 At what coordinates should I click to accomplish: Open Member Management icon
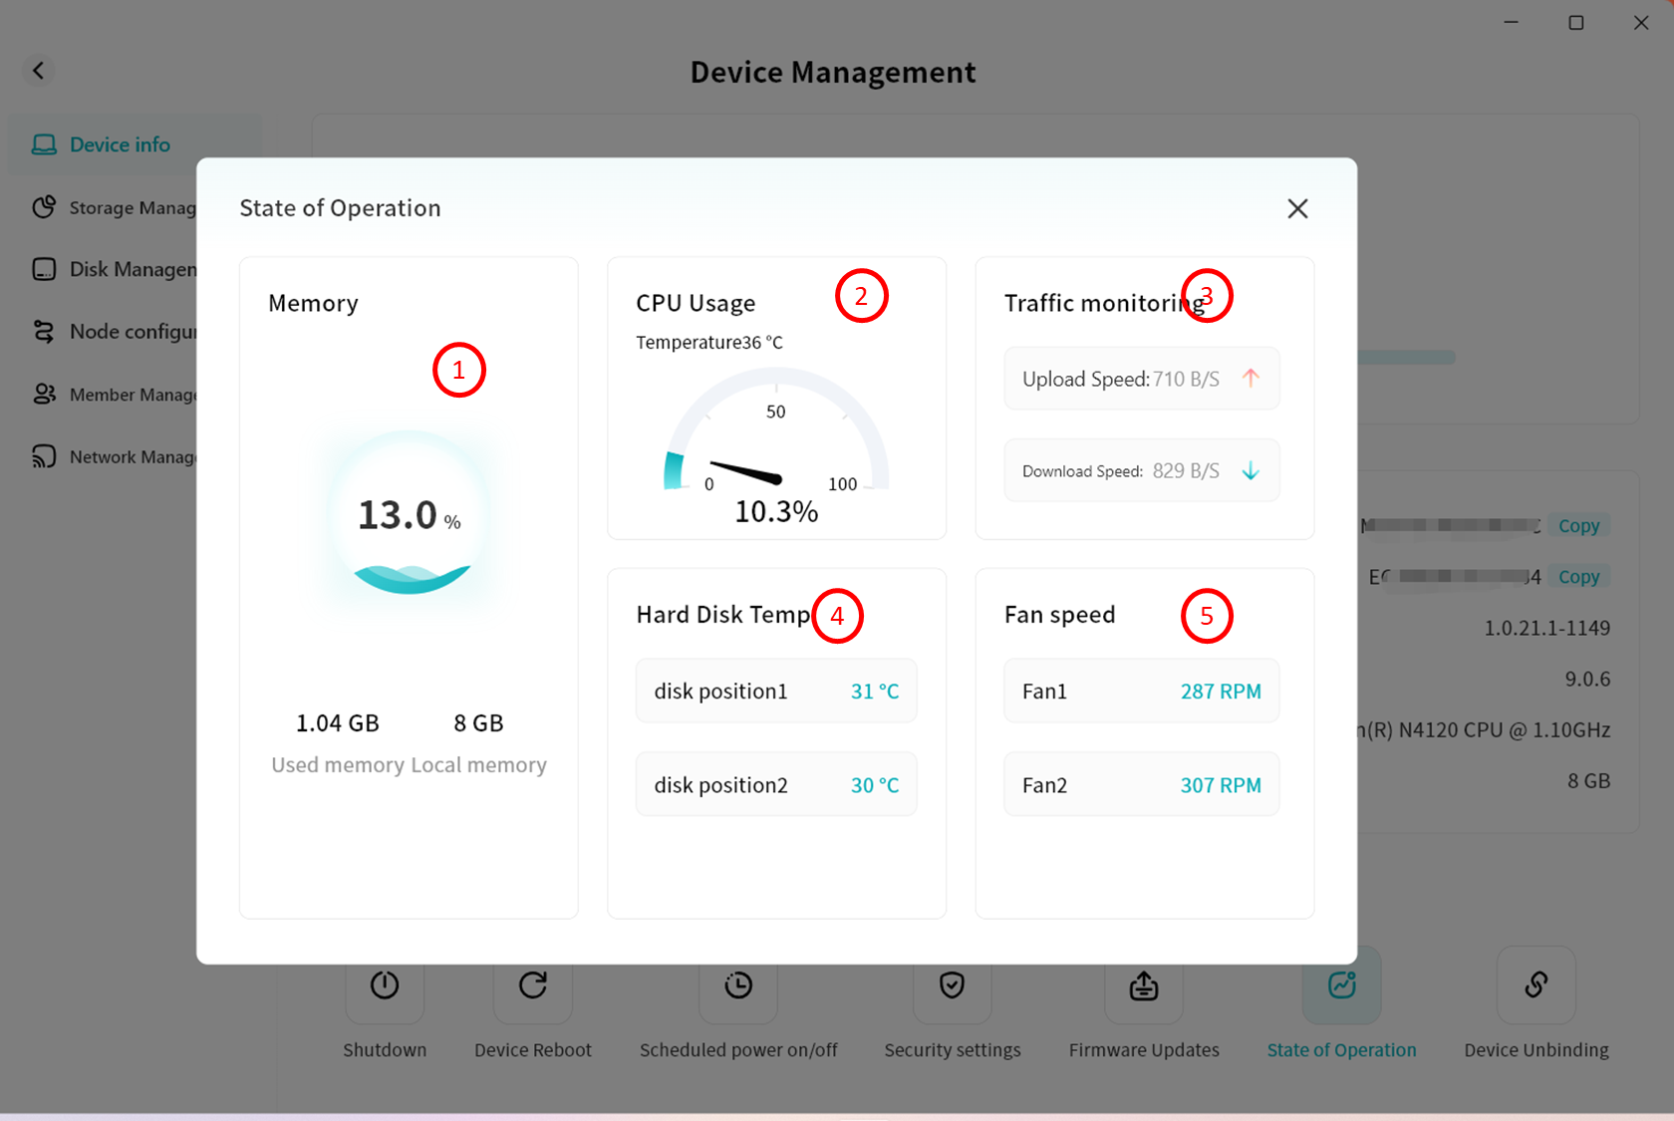point(44,395)
